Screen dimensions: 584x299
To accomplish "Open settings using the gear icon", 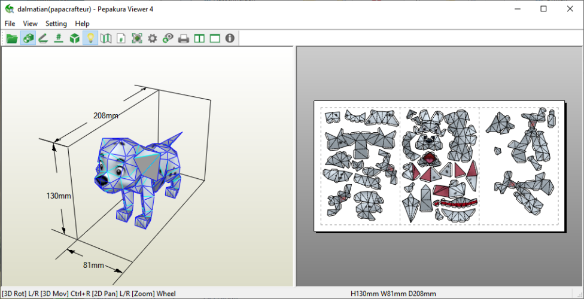I will tap(153, 38).
